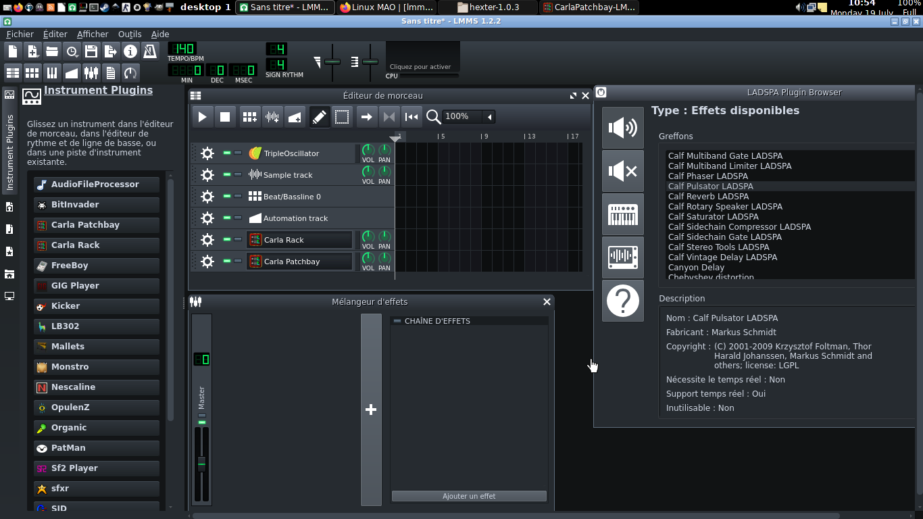Click the Master channel volume fader

coord(201,464)
